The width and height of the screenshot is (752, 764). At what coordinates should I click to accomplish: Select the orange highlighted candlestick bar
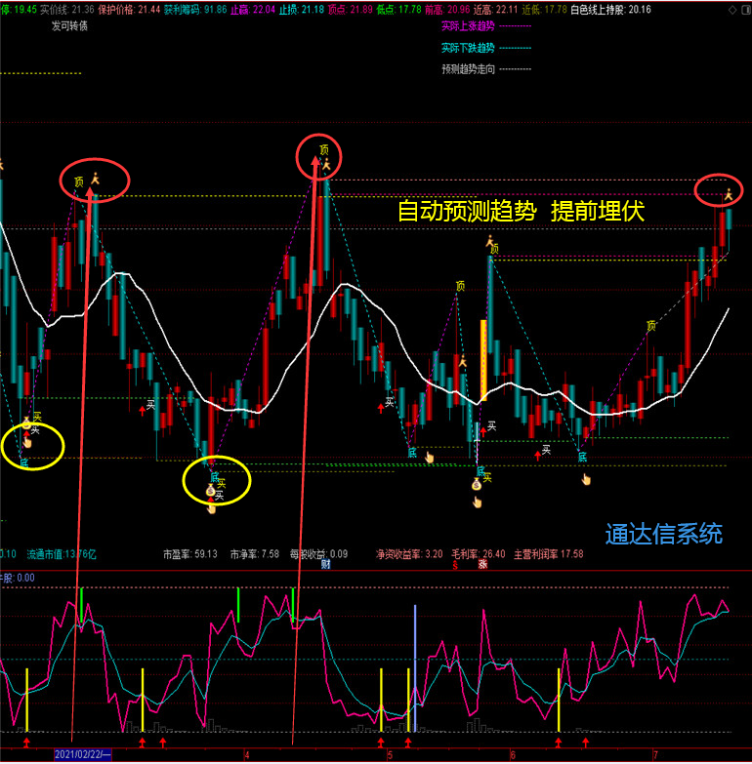pos(483,360)
